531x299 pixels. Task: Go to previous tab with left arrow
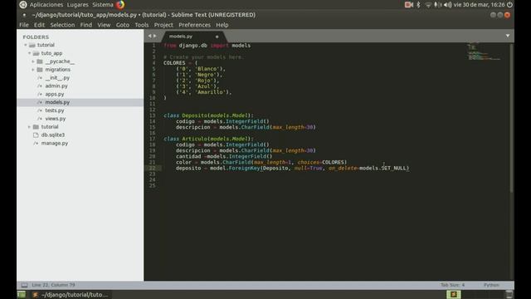tap(149, 36)
